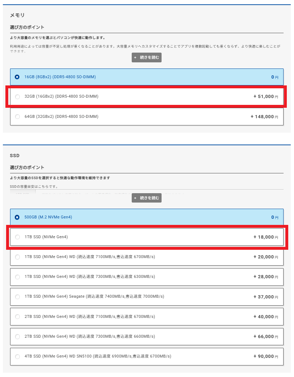Pick the 64GB (32GBx2) memory radio button
The height and width of the screenshot is (377, 294).
click(17, 116)
